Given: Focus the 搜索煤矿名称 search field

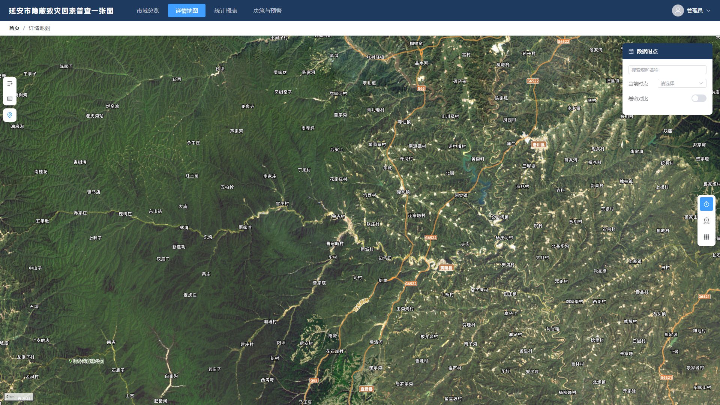Looking at the screenshot, I should coord(667,70).
